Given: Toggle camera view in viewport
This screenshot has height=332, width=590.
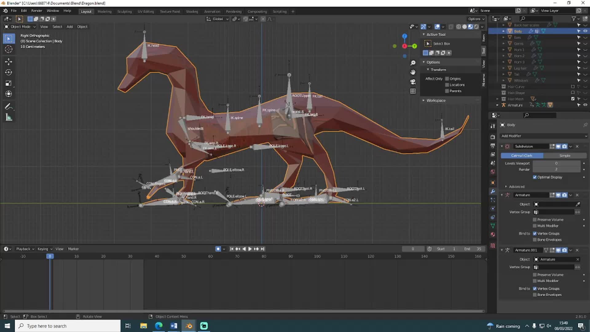Looking at the screenshot, I should pyautogui.click(x=413, y=82).
